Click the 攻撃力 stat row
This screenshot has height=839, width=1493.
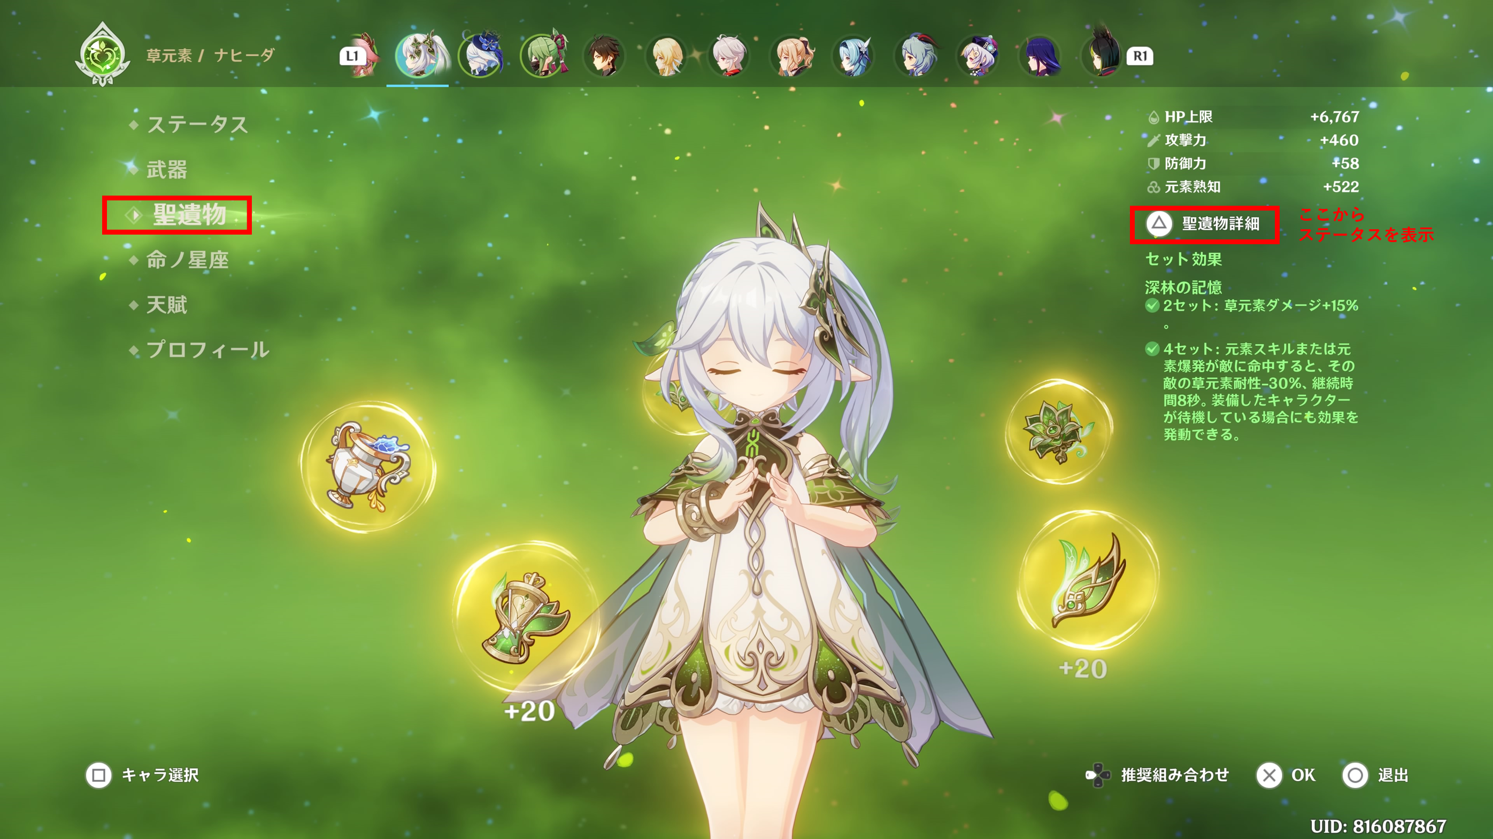click(x=1253, y=140)
